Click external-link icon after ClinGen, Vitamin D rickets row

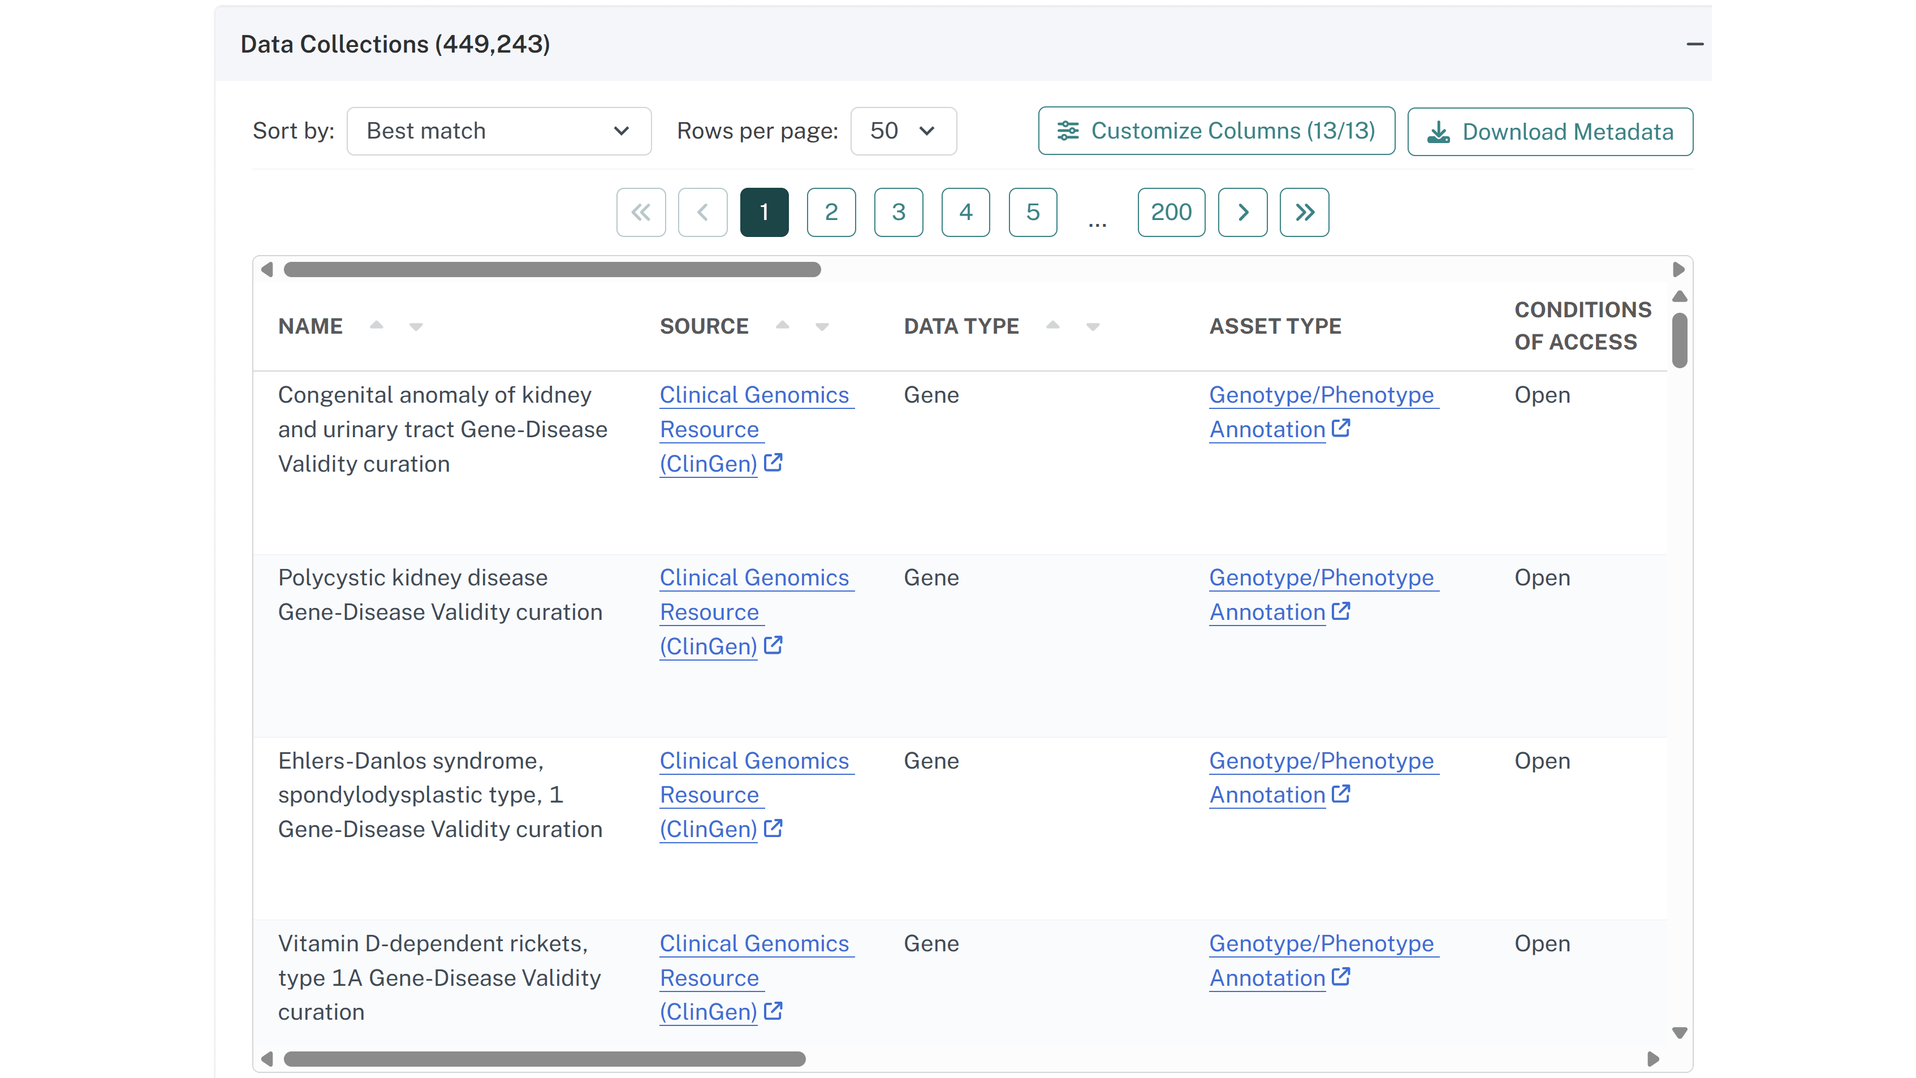(x=774, y=1011)
